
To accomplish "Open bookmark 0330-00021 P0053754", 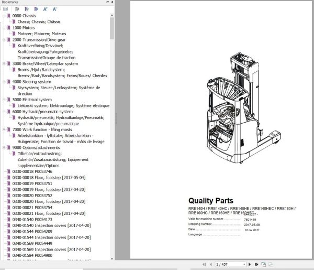I will [x=32, y=208].
